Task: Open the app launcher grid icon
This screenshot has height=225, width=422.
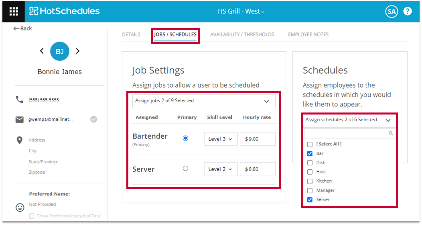Action: [14, 11]
